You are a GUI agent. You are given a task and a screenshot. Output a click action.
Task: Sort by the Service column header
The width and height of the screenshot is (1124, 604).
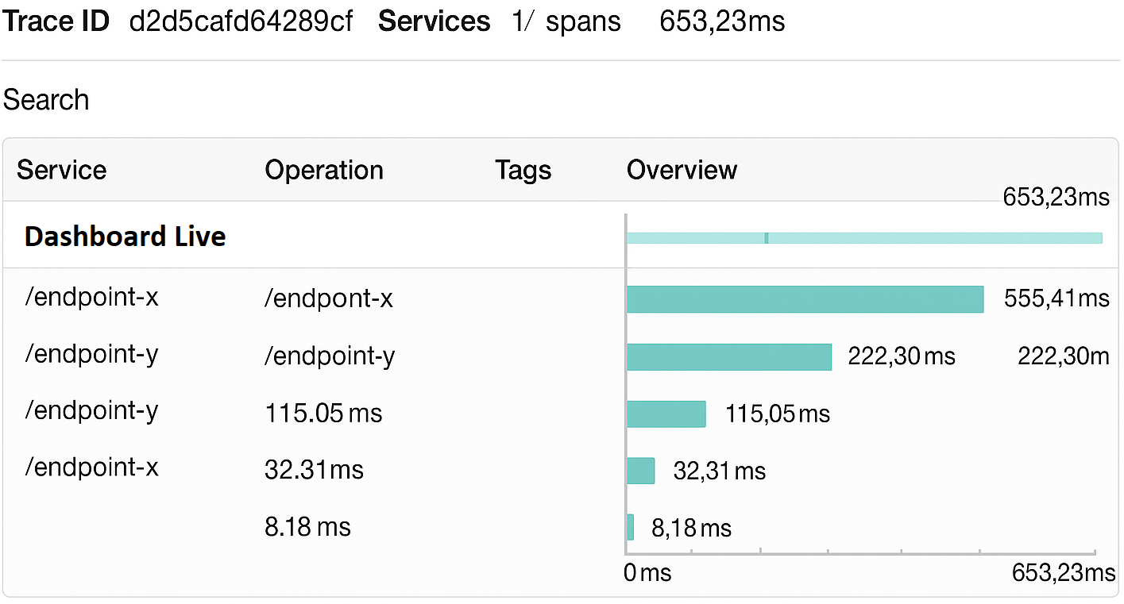coord(62,170)
